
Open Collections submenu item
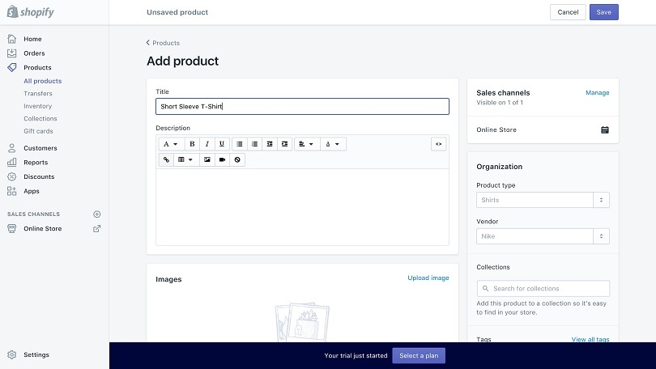tap(40, 119)
